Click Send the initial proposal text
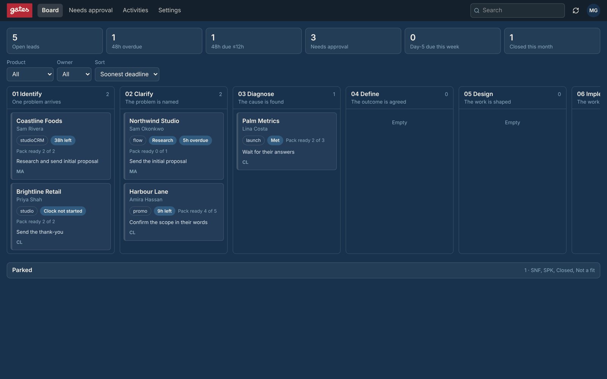 click(x=158, y=161)
